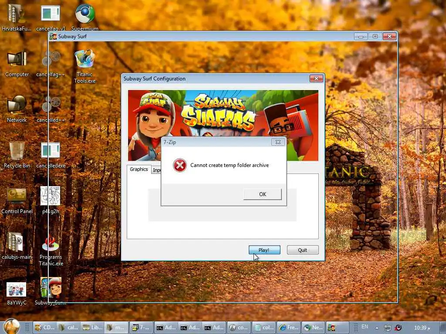Close the Subway Surf game window
Screen dimensions: 446x334
(389, 37)
